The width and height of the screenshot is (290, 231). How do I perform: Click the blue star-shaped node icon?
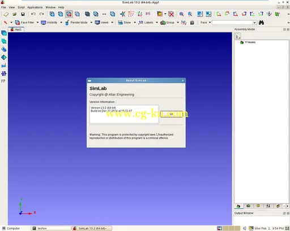pos(122,14)
